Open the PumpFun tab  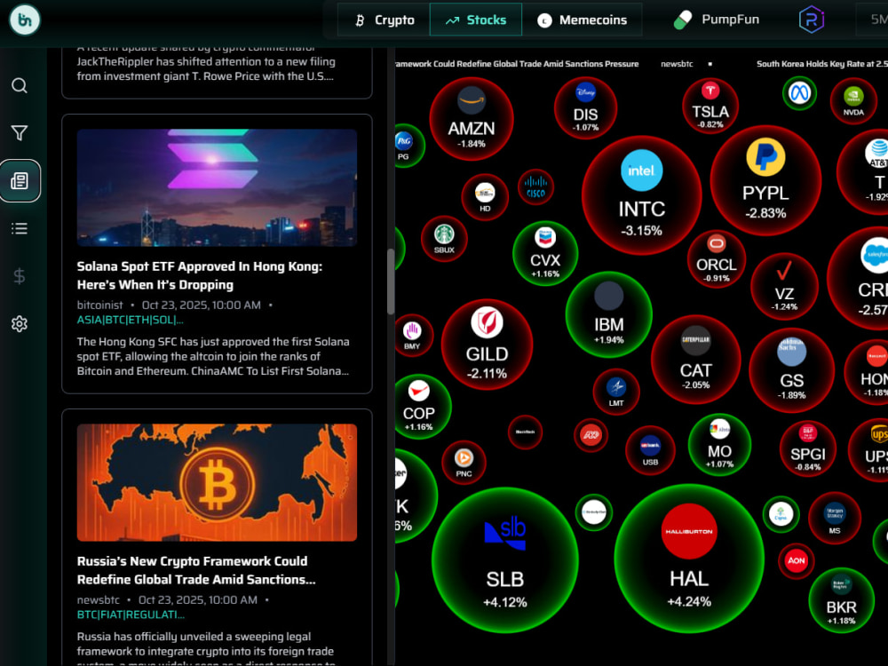(717, 20)
